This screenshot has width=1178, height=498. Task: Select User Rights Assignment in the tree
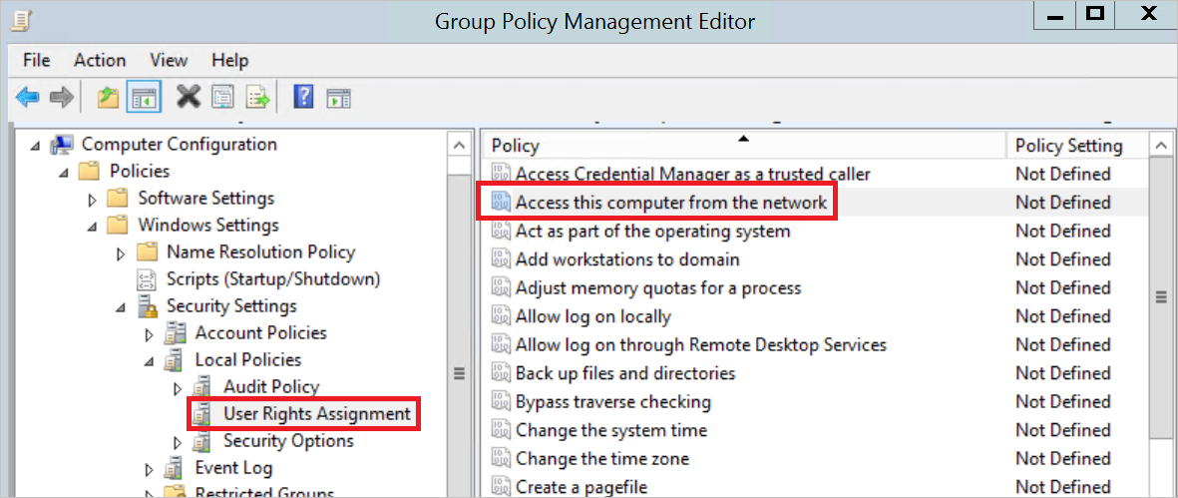[x=316, y=413]
